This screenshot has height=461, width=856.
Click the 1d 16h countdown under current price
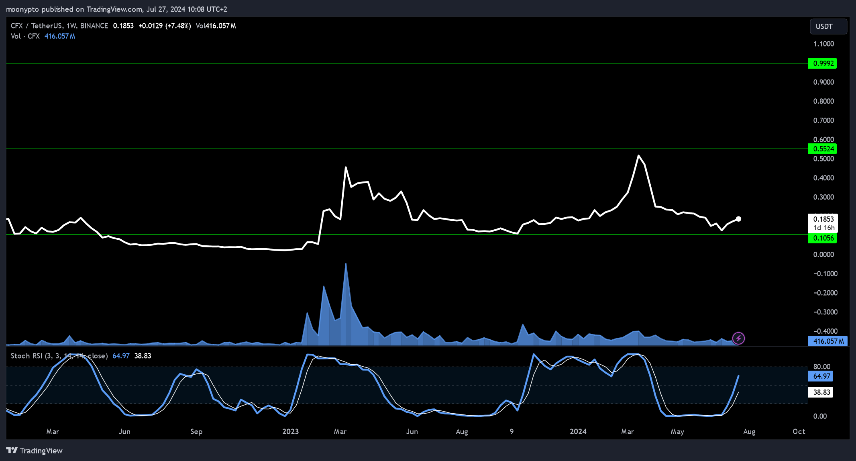824,228
